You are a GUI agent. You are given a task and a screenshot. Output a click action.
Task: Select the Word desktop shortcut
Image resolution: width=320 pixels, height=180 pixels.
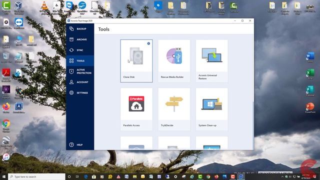[310, 57]
